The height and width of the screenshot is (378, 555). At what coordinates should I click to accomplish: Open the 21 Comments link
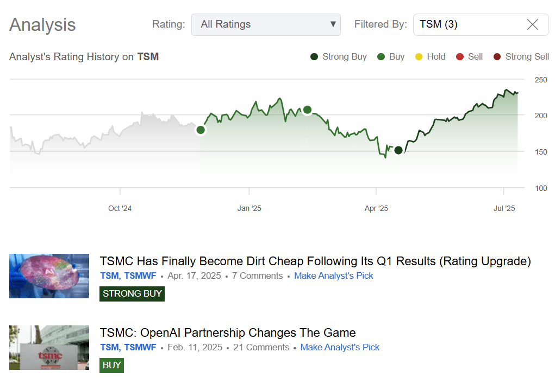coord(261,347)
